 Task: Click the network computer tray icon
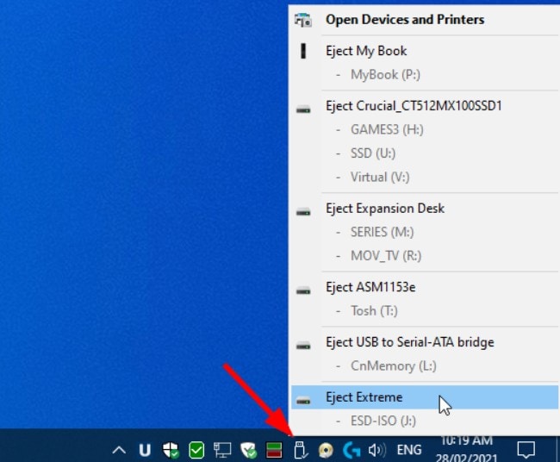click(x=222, y=450)
